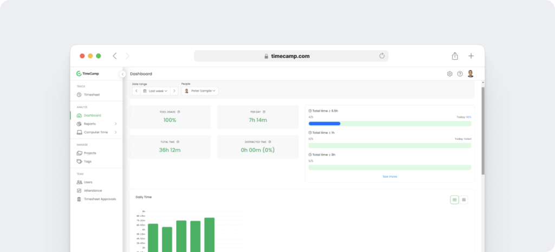Click the info icon next to Tool Usage
Image resolution: width=555 pixels, height=252 pixels.
(179, 112)
